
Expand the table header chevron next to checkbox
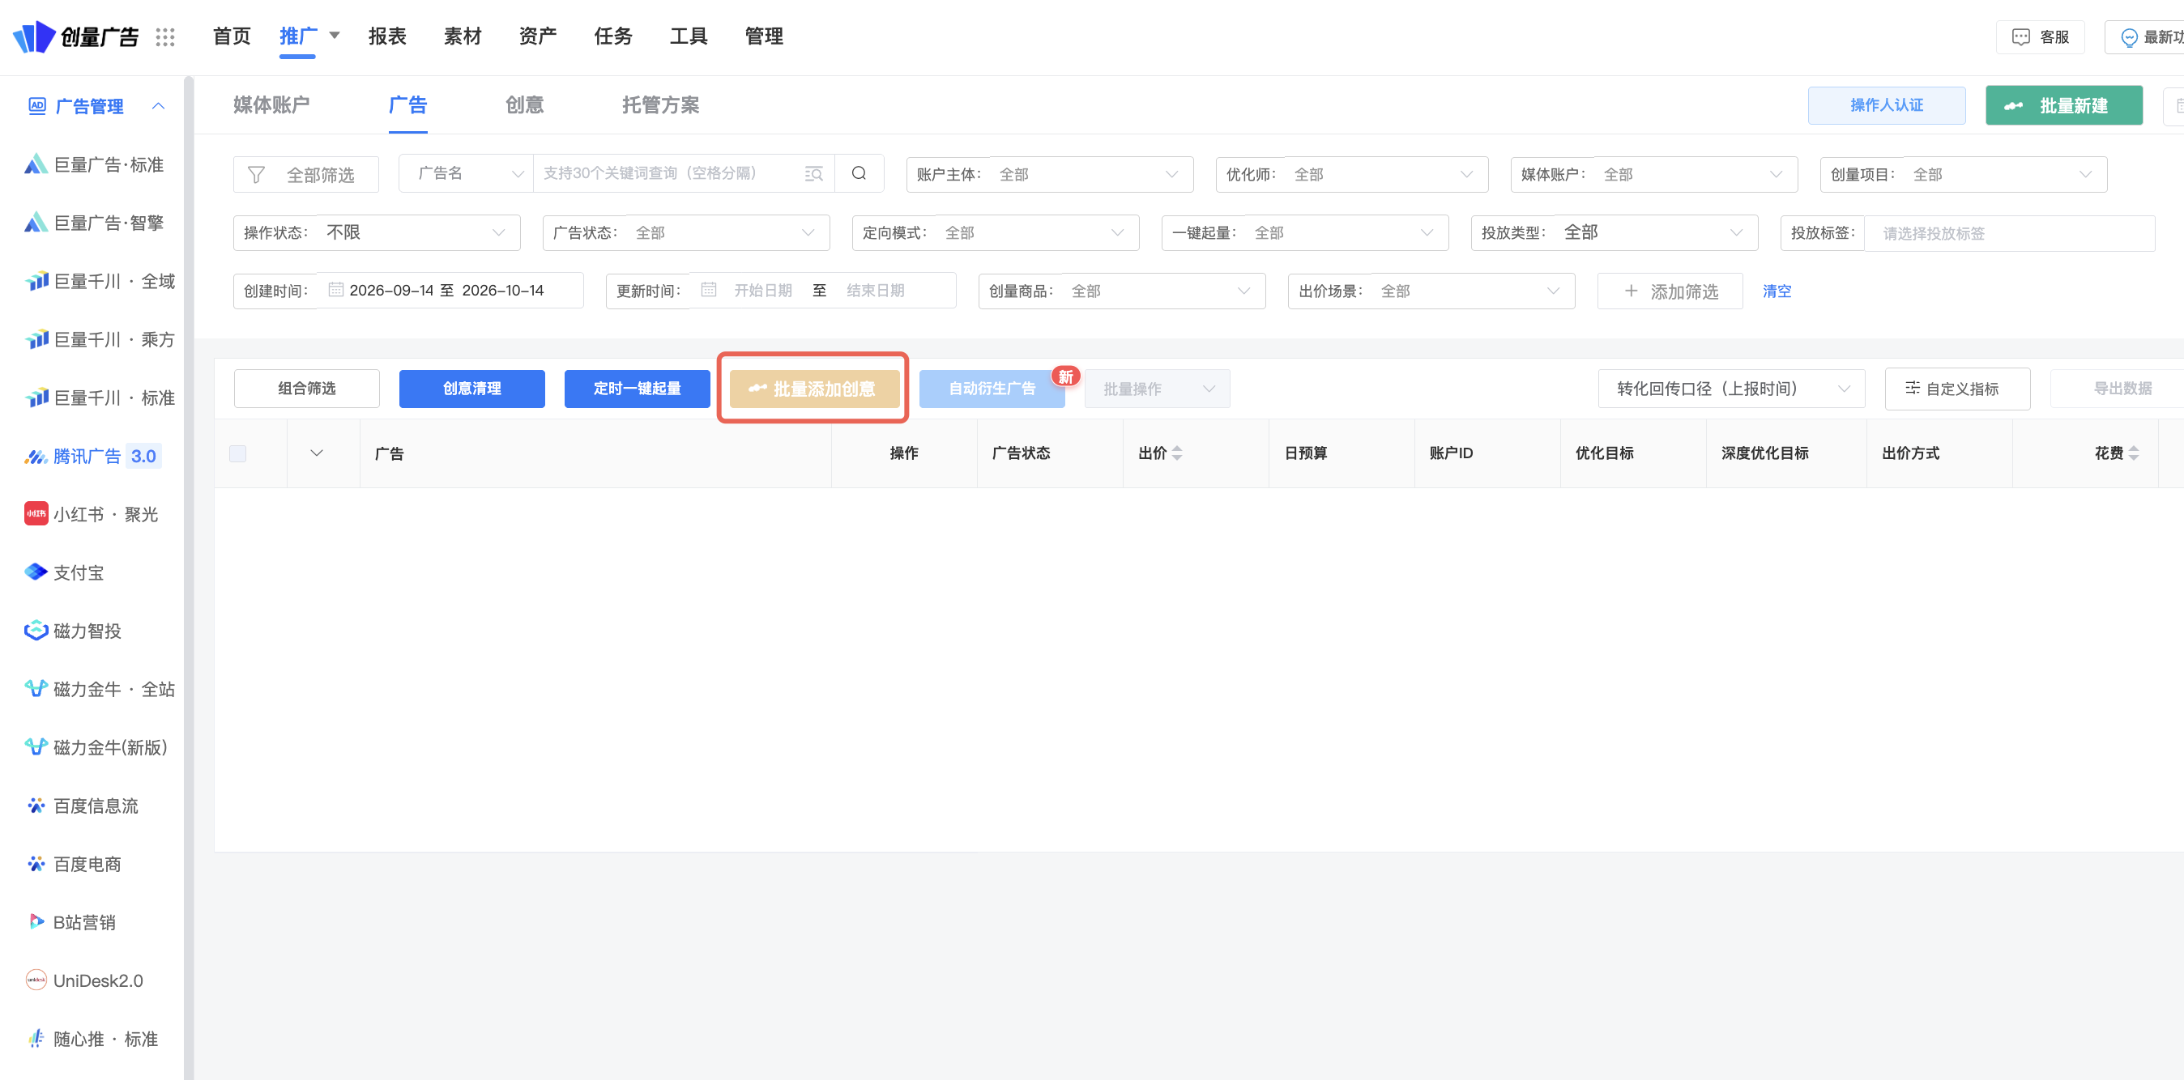coord(316,453)
